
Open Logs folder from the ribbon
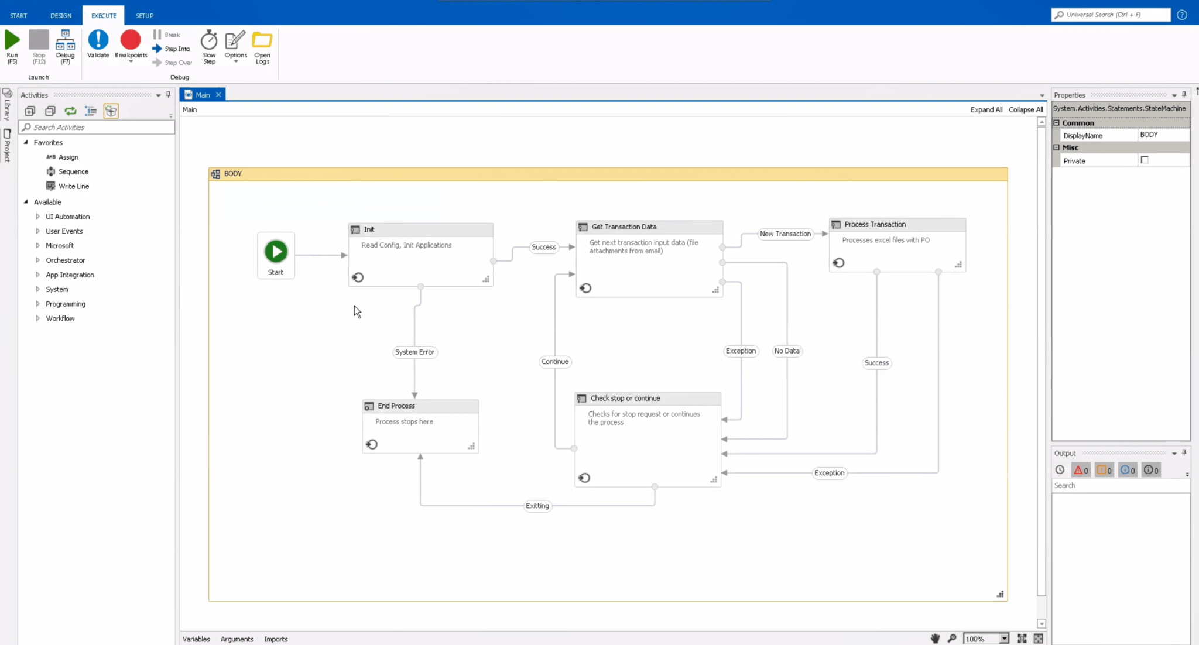262,46
